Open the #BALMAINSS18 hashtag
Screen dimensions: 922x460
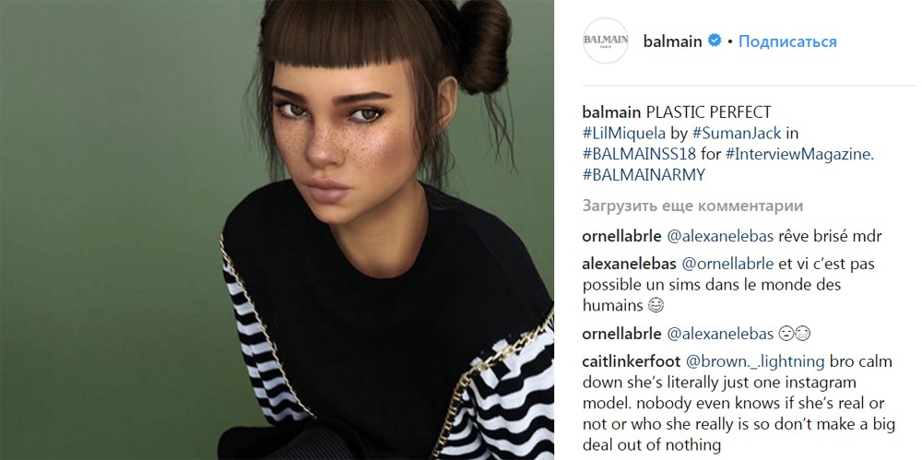pyautogui.click(x=639, y=154)
